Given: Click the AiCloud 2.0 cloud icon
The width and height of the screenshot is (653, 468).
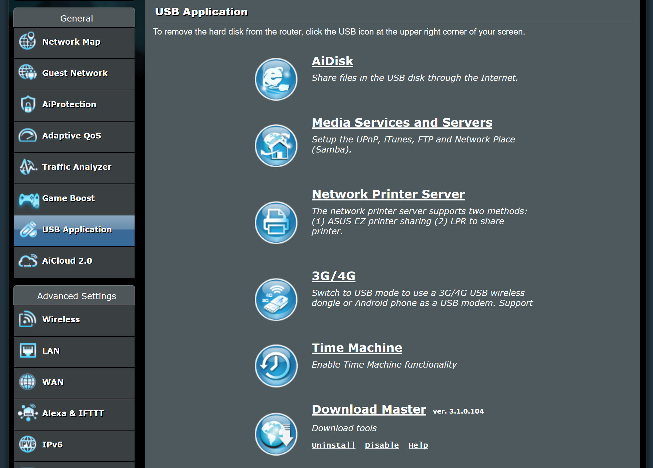Looking at the screenshot, I should pos(28,261).
